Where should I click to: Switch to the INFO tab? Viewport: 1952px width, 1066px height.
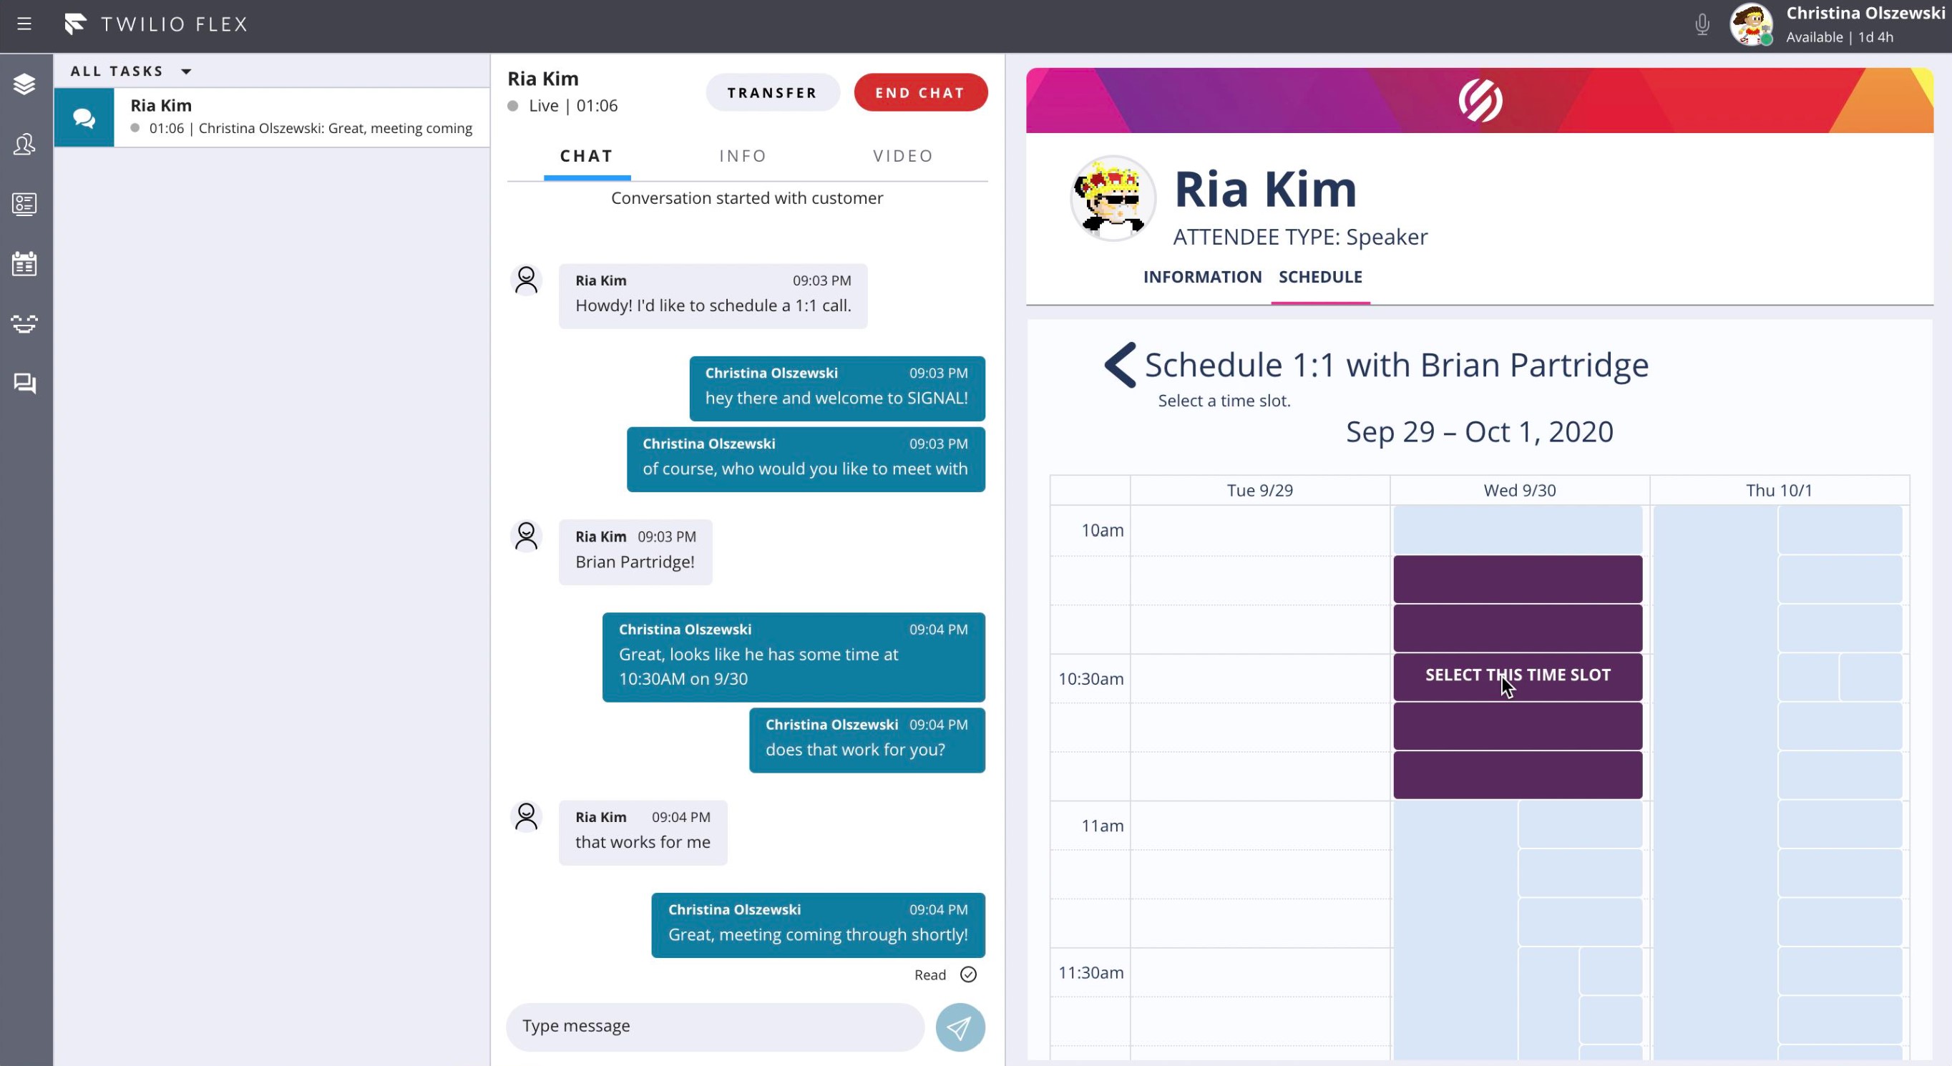click(742, 155)
